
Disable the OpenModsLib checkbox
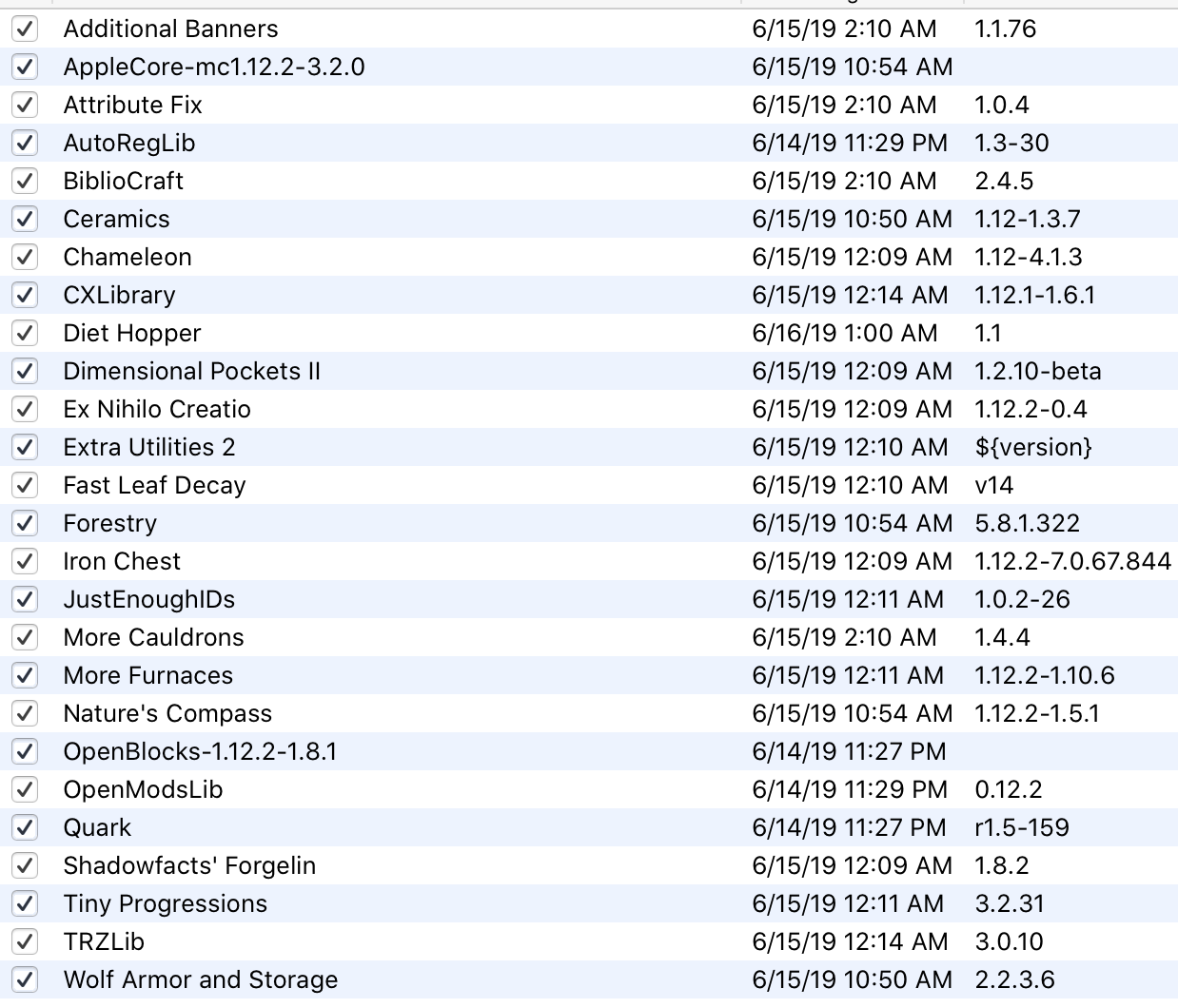[x=25, y=789]
